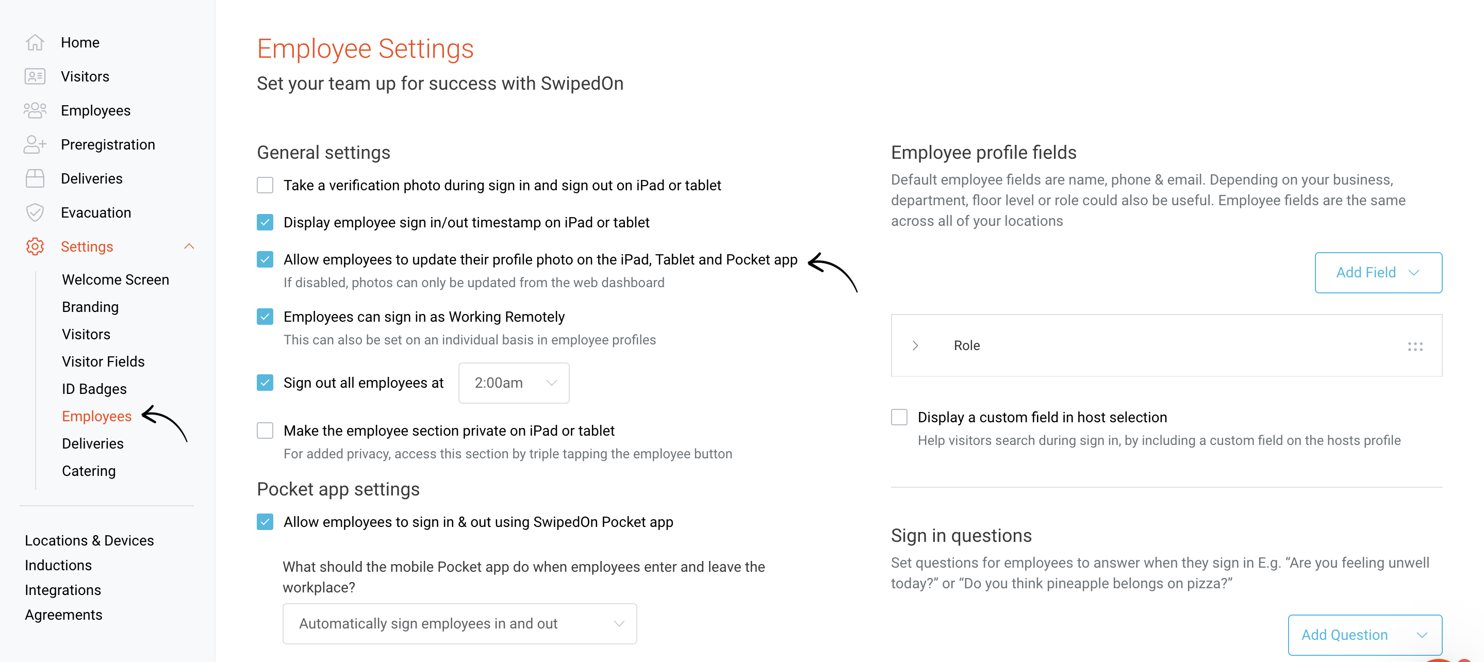
Task: Collapse the Settings menu chevron
Action: [x=189, y=246]
